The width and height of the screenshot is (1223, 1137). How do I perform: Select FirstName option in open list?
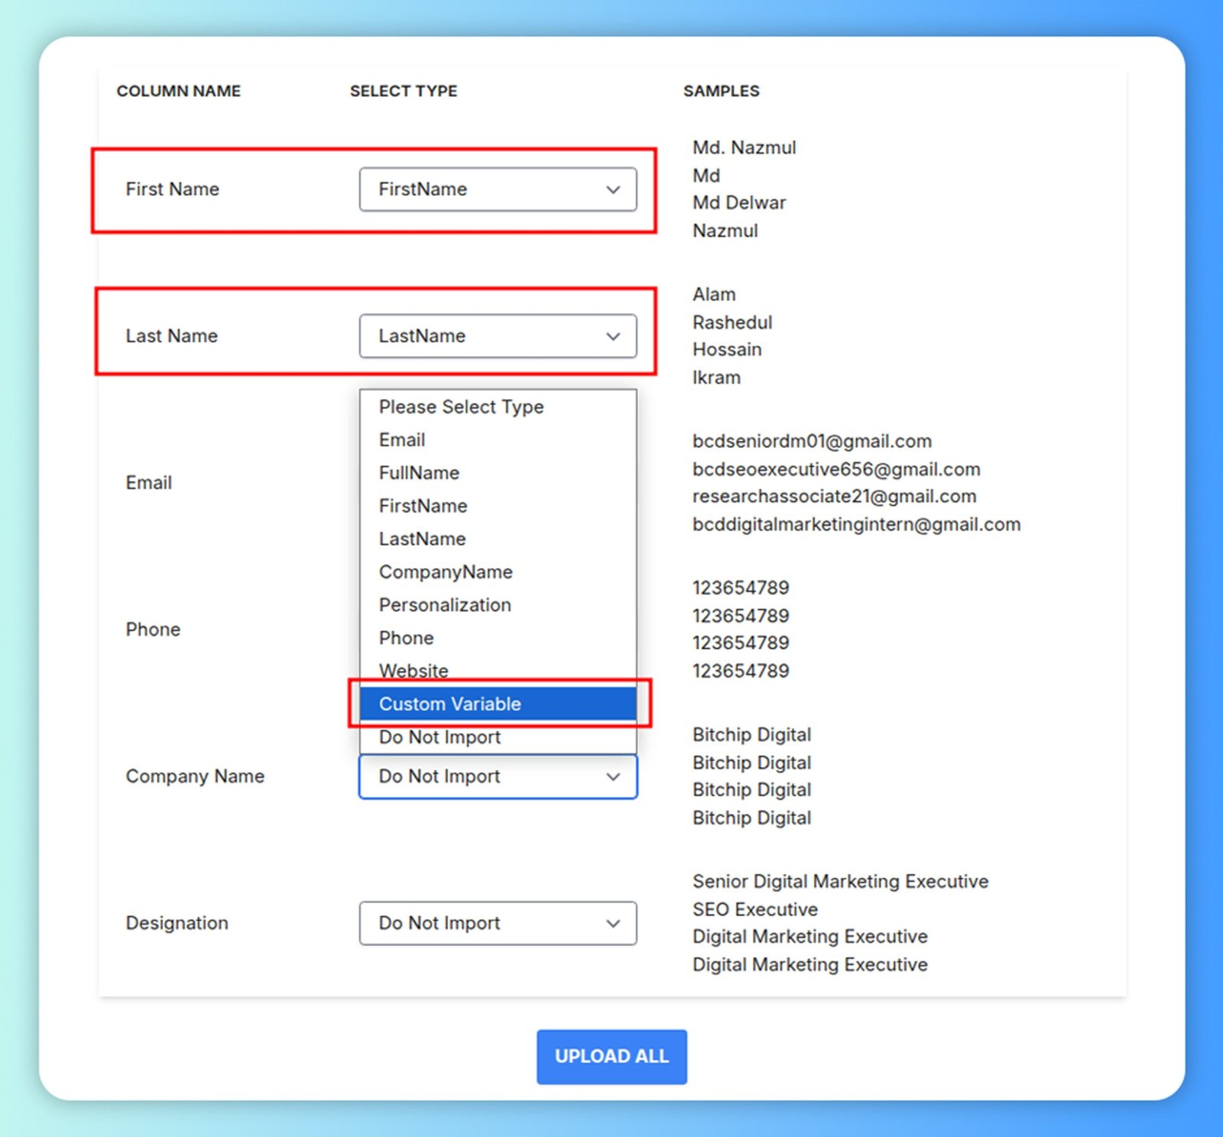[423, 506]
